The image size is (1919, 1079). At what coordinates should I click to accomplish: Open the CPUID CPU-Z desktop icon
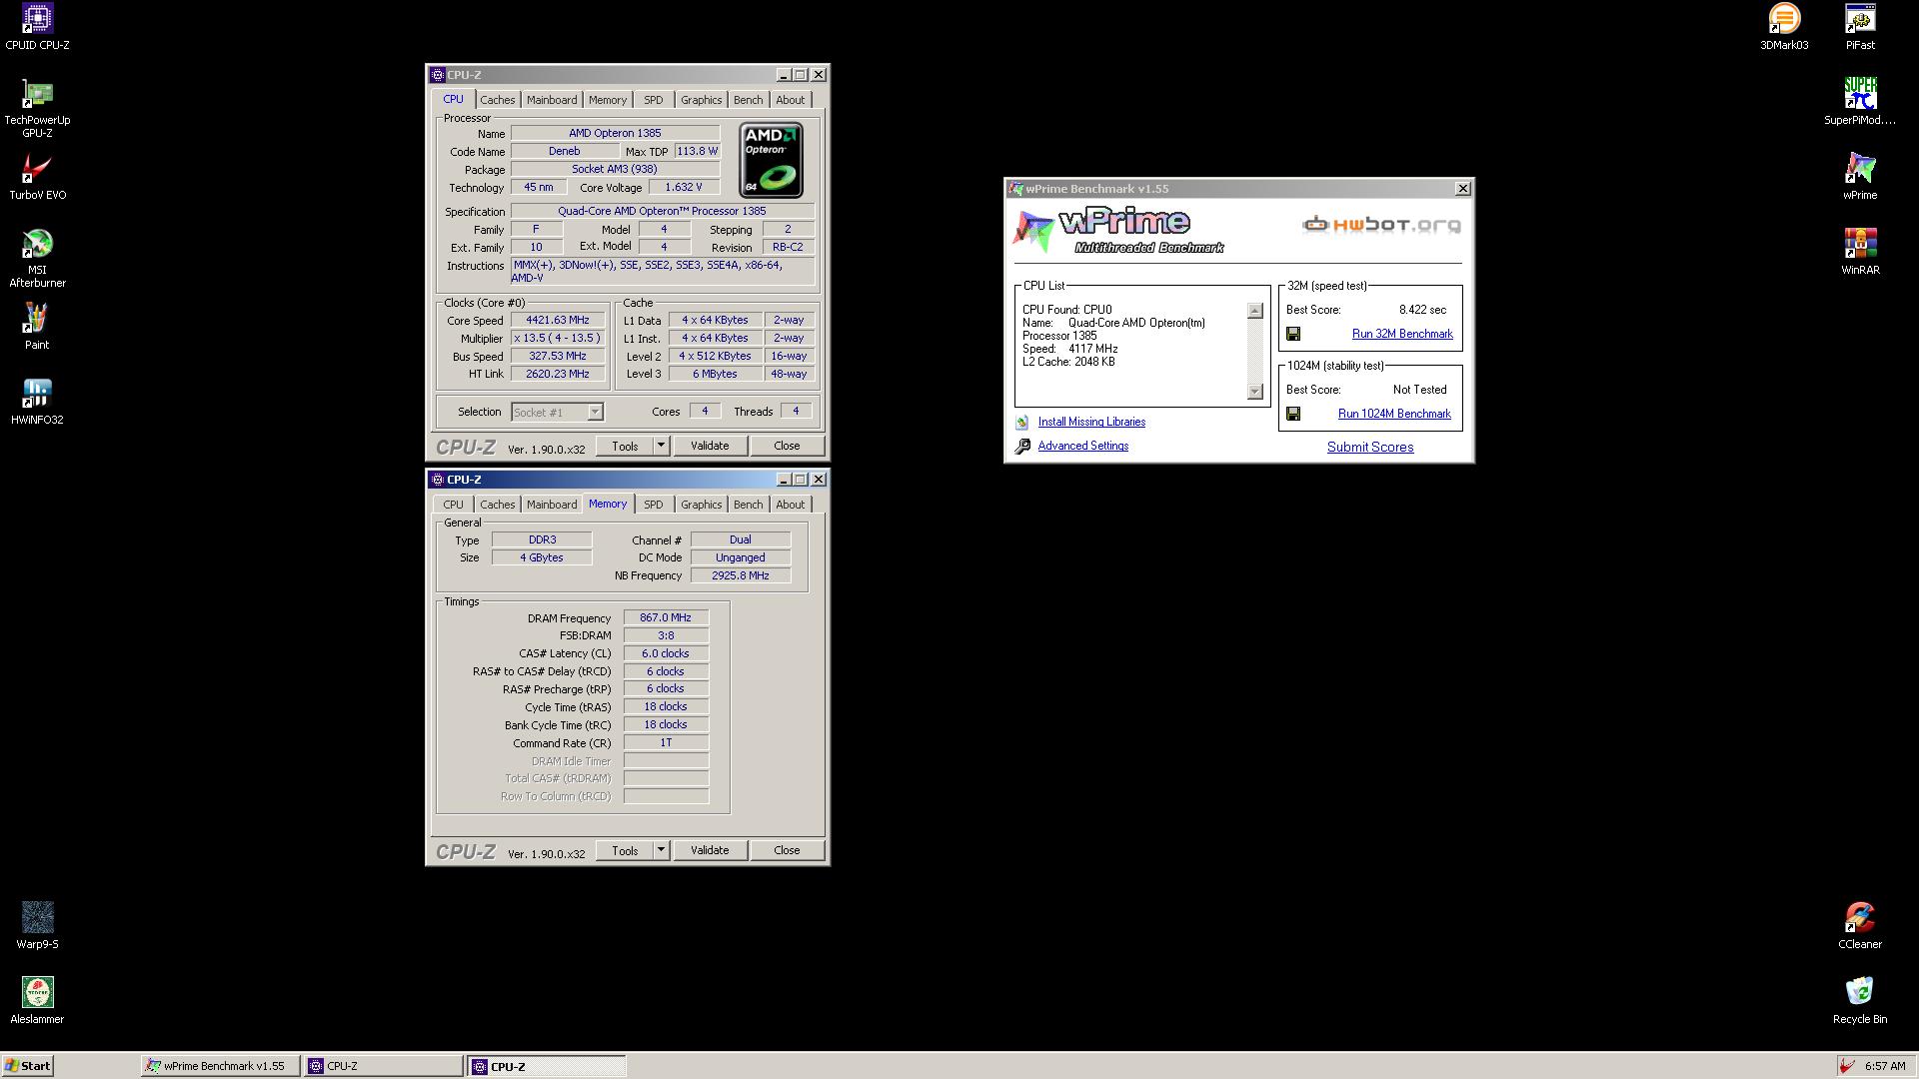[x=37, y=27]
